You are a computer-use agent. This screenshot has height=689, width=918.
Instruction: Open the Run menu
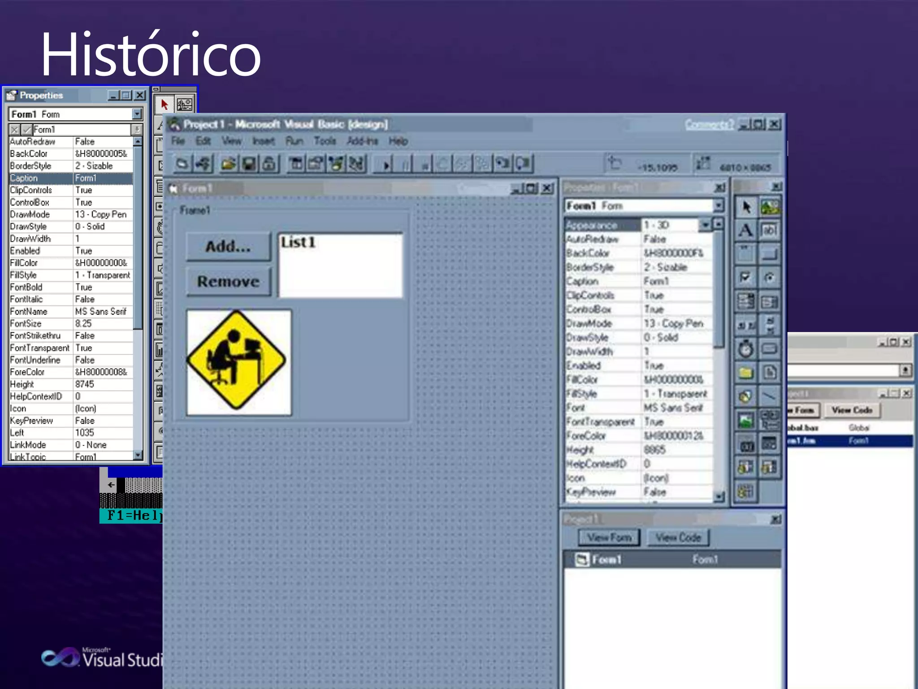(x=294, y=141)
